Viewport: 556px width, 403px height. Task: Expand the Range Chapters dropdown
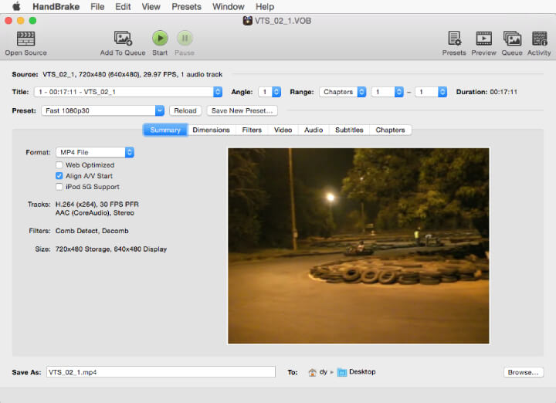point(342,92)
